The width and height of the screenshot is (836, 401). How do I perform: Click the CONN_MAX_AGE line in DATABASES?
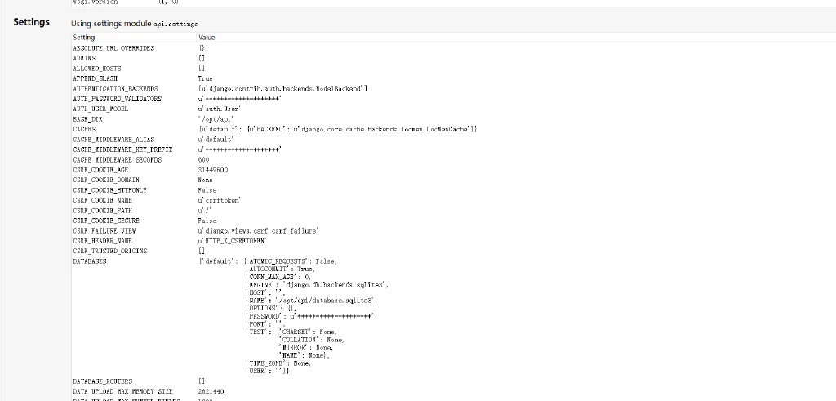click(x=278, y=278)
